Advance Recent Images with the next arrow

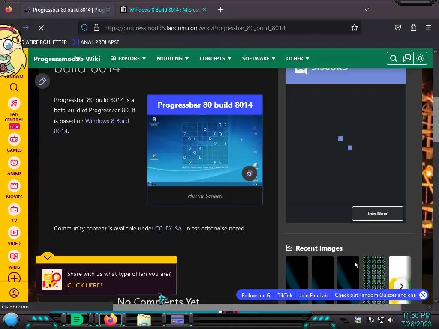[x=401, y=286]
